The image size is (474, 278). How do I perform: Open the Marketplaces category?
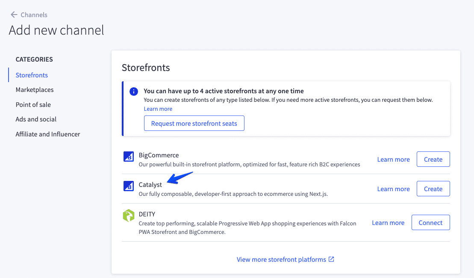coord(35,90)
